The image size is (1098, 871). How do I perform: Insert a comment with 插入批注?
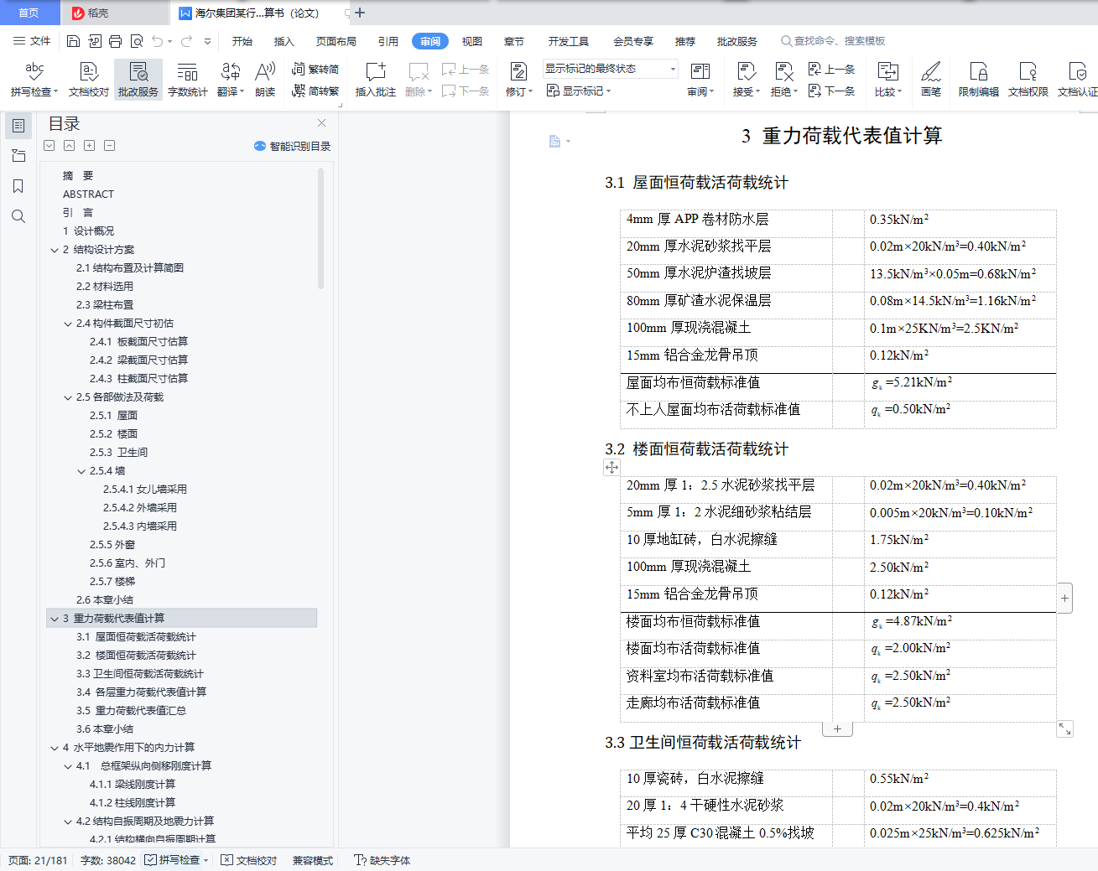(375, 79)
